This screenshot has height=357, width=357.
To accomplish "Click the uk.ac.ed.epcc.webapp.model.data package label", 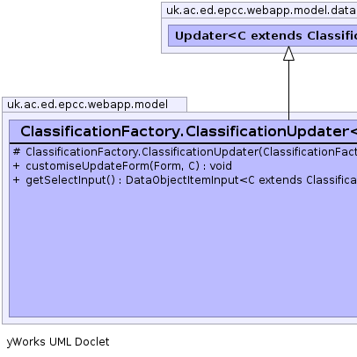I will pyautogui.click(x=261, y=11).
